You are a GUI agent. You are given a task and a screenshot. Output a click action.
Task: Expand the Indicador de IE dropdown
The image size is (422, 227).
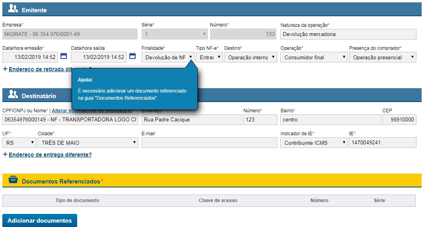point(314,143)
